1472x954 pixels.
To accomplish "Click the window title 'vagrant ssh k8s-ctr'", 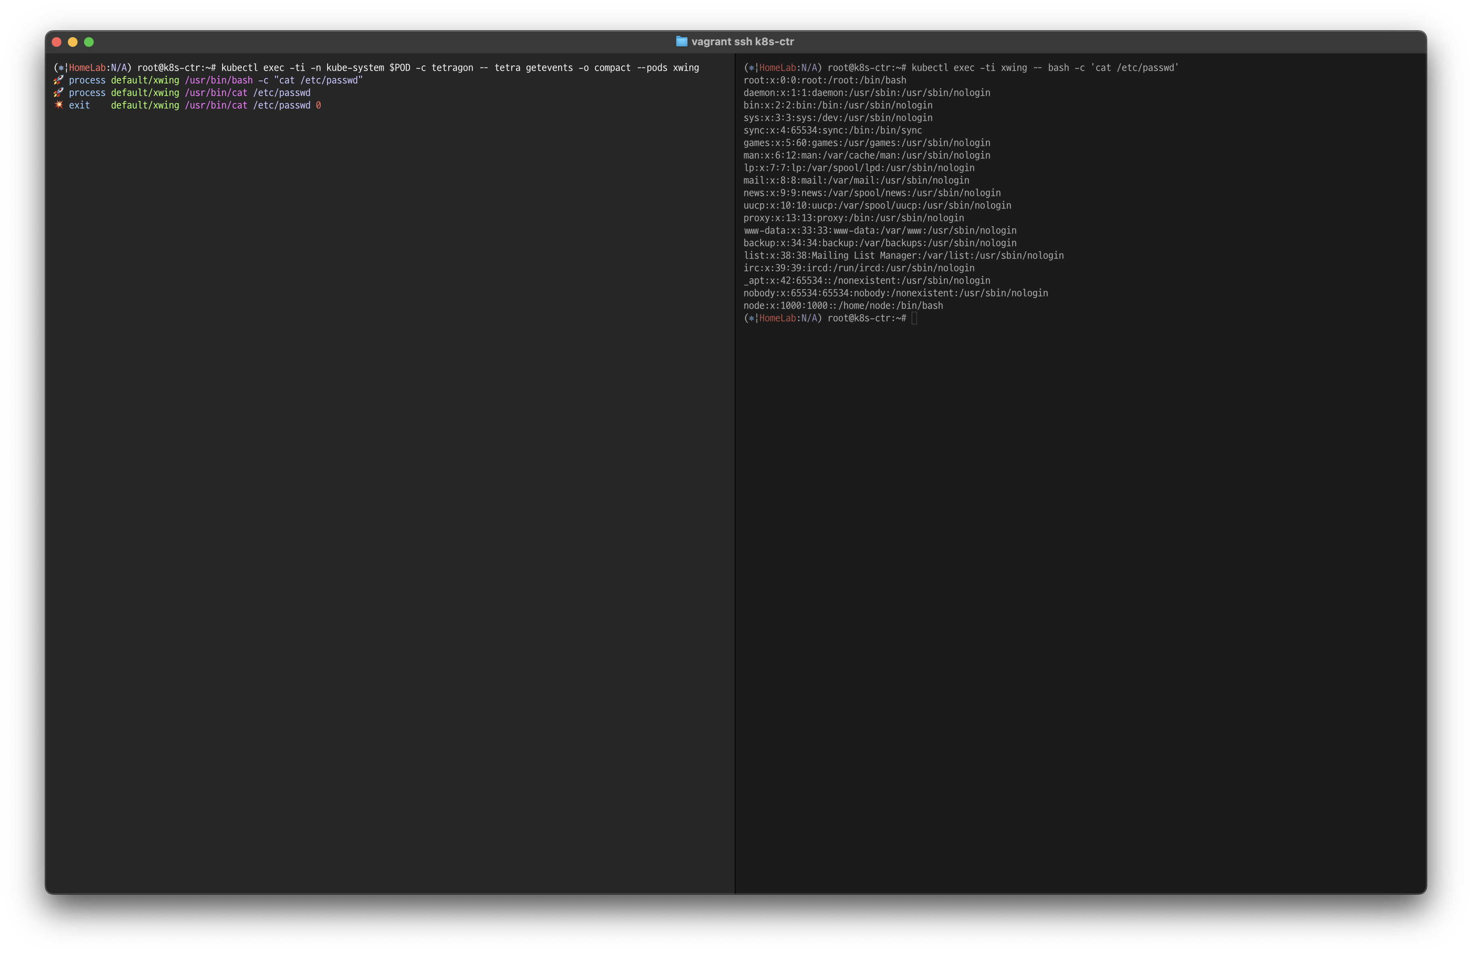I will (x=742, y=42).
